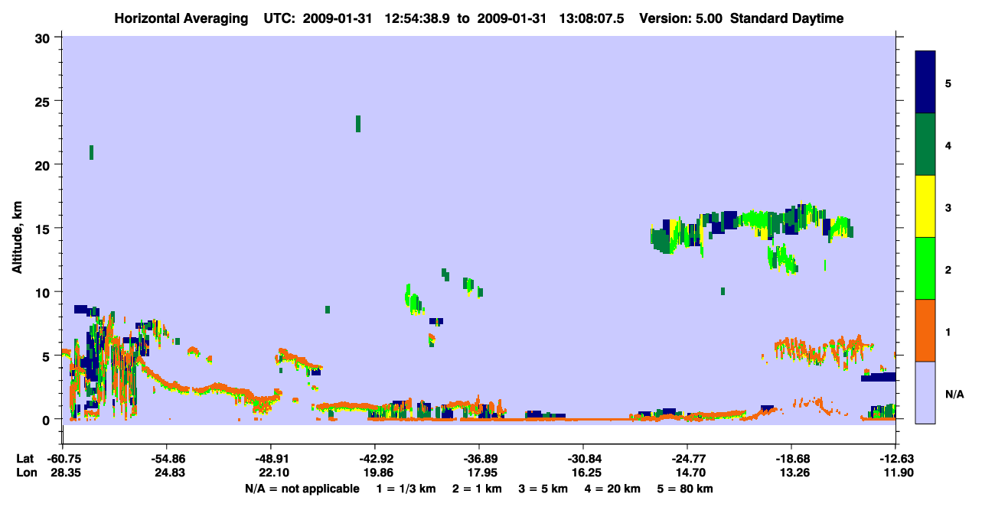995x510 pixels.
Task: Click colorbar label 'N/A'
Action: tap(954, 394)
